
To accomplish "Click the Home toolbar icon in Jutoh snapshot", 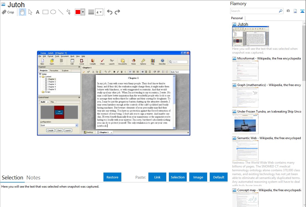I will (134, 62).
